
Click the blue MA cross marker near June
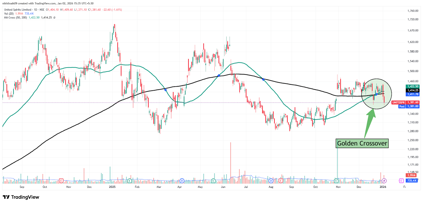(219, 76)
